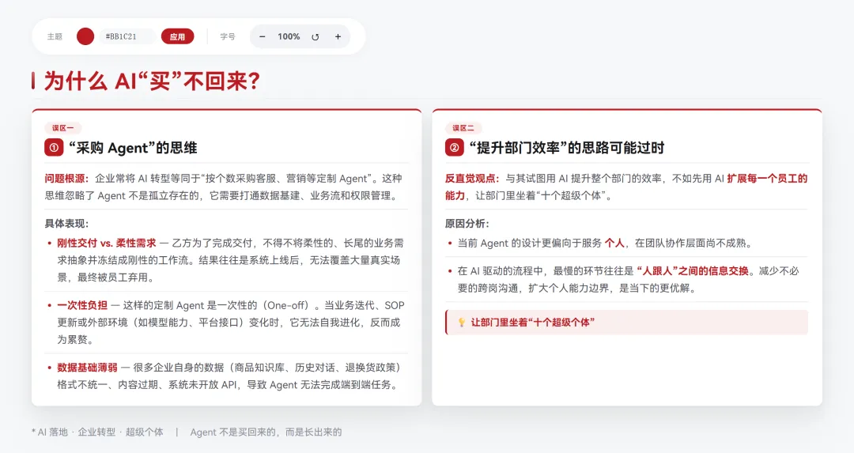The image size is (854, 453).
Task: Decrease font size with minus button
Action: pos(262,36)
